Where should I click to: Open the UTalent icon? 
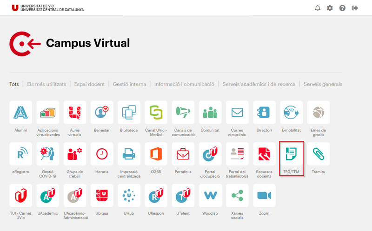click(x=183, y=195)
